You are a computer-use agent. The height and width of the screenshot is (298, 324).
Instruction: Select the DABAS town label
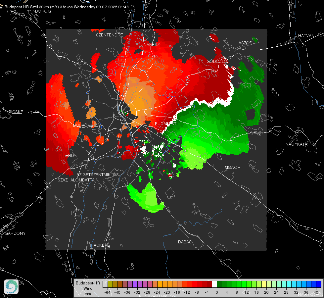click(x=185, y=242)
